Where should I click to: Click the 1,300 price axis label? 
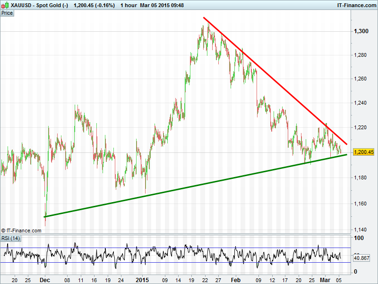(x=361, y=31)
